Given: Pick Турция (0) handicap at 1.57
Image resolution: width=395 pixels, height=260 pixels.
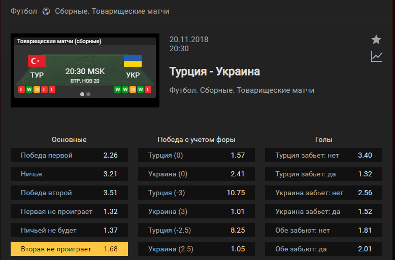Looking at the screenshot, I should (196, 155).
